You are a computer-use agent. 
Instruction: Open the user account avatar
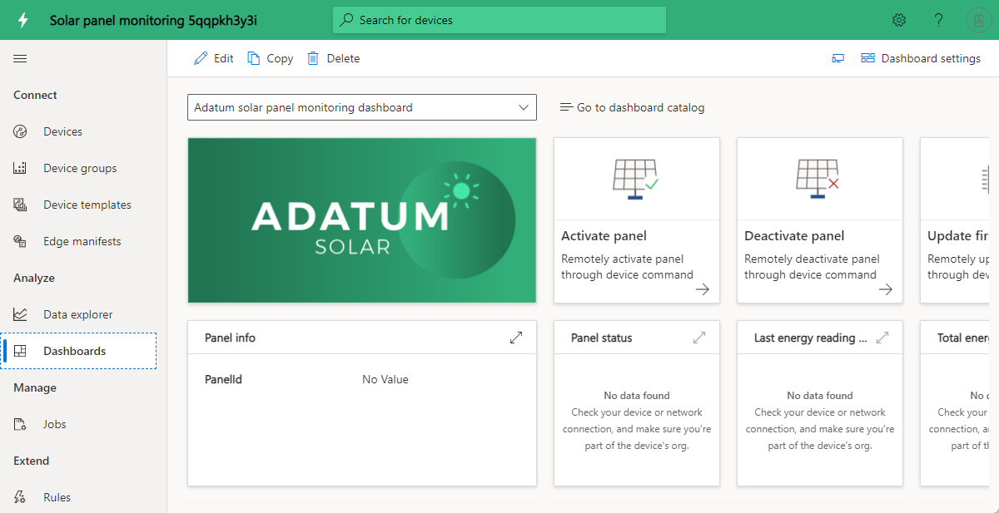coord(978,20)
